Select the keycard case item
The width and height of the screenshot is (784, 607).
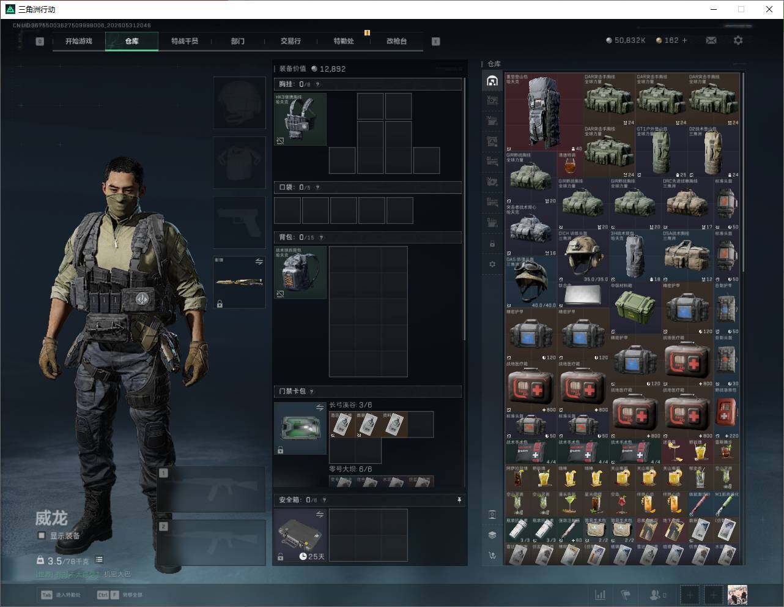(x=300, y=428)
